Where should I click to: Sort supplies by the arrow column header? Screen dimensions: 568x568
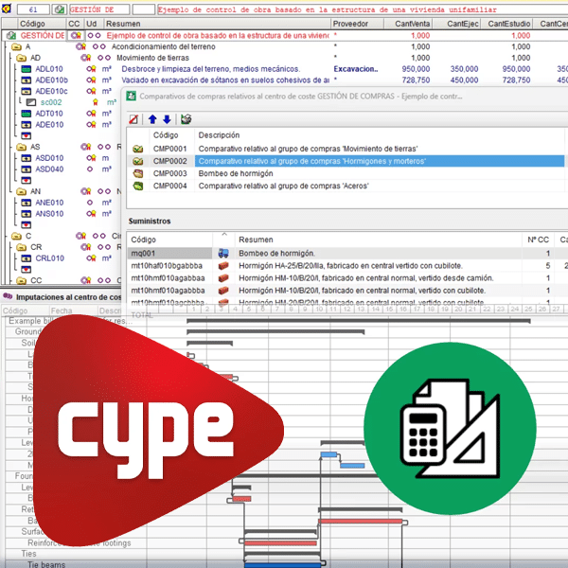(224, 240)
